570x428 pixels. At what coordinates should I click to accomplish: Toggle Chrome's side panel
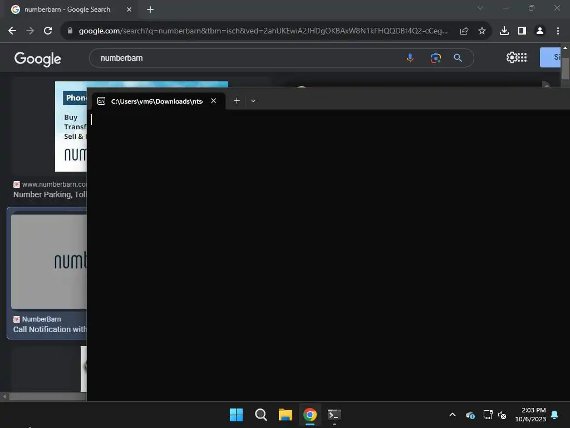tap(522, 31)
